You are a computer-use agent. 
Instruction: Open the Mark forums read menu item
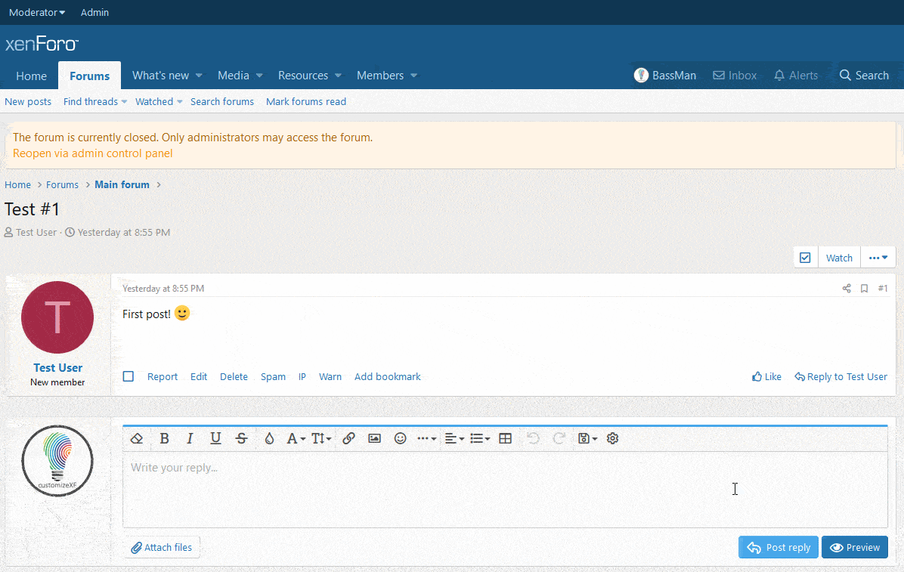306,101
